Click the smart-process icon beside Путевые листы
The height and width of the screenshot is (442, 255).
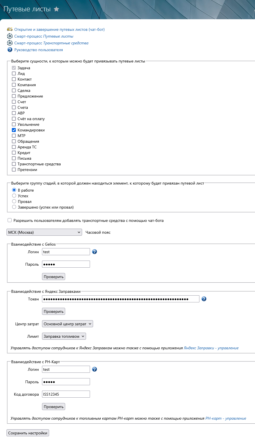[x=10, y=36]
